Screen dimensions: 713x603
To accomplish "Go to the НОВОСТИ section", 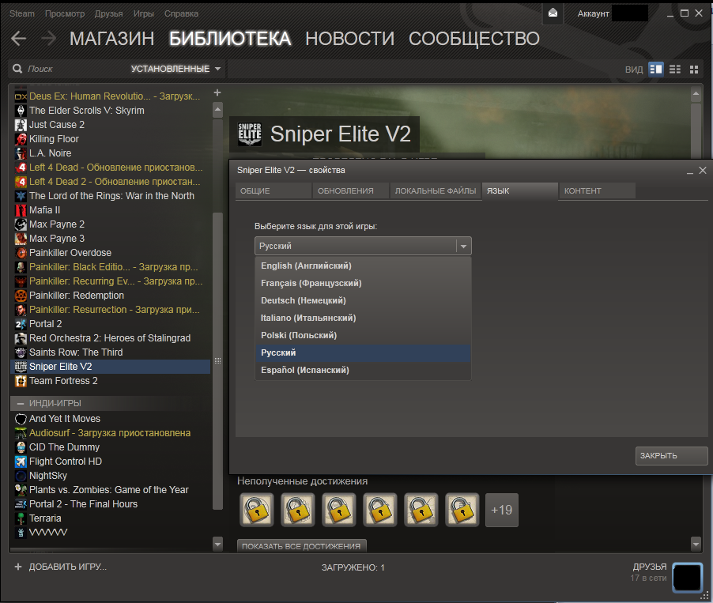I will click(x=349, y=39).
